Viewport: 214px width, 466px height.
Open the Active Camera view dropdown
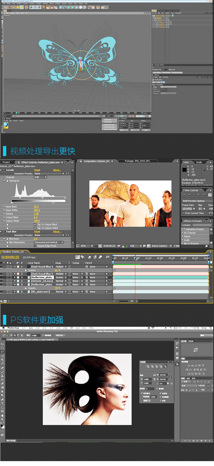tap(161, 246)
